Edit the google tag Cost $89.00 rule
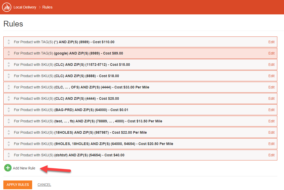284x190 pixels. click(x=271, y=53)
